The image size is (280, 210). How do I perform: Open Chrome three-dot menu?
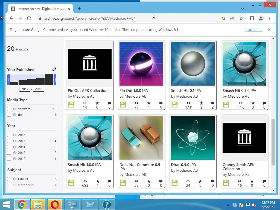[x=270, y=18]
